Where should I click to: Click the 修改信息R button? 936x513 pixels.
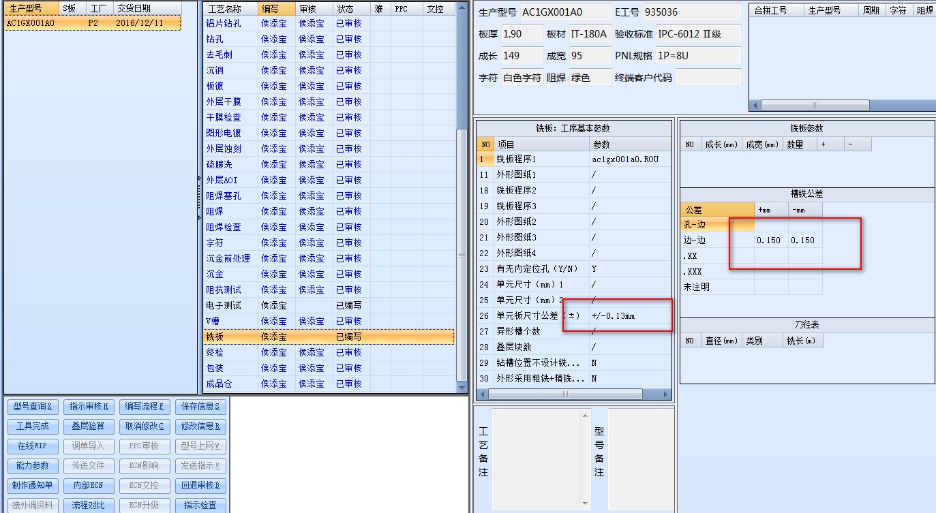click(x=200, y=426)
